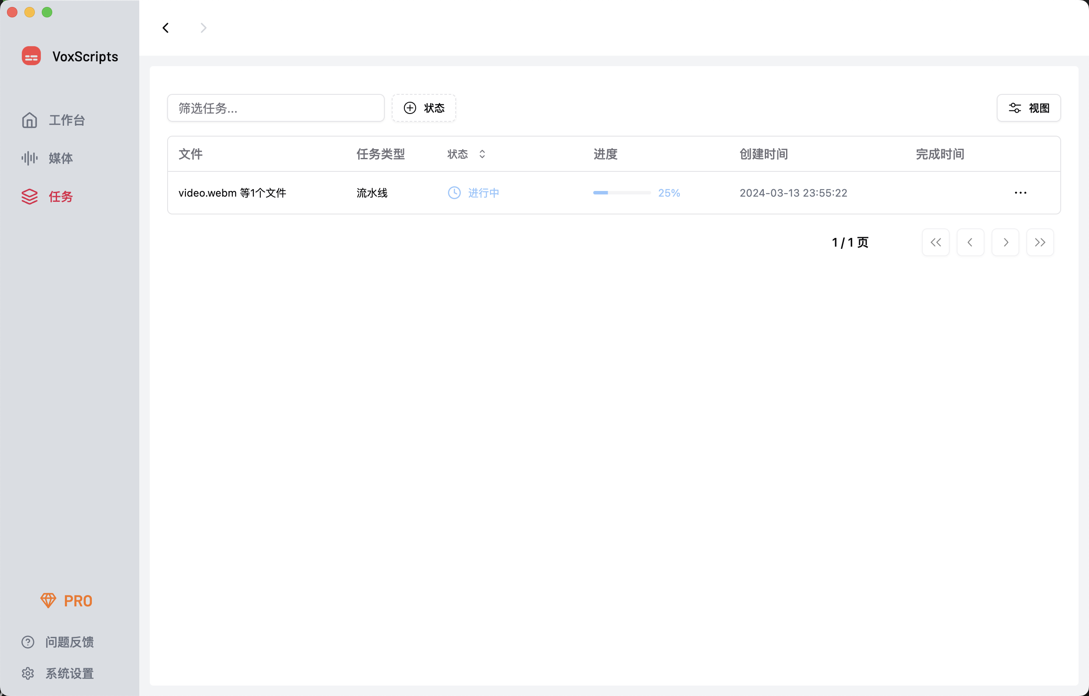Close the window with red button

[12, 12]
